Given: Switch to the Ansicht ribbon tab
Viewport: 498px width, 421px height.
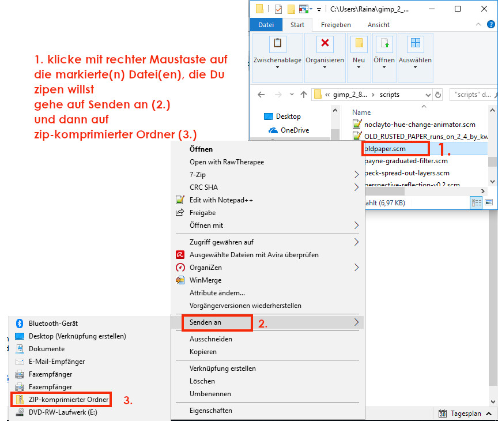Looking at the screenshot, I should pyautogui.click(x=378, y=25).
